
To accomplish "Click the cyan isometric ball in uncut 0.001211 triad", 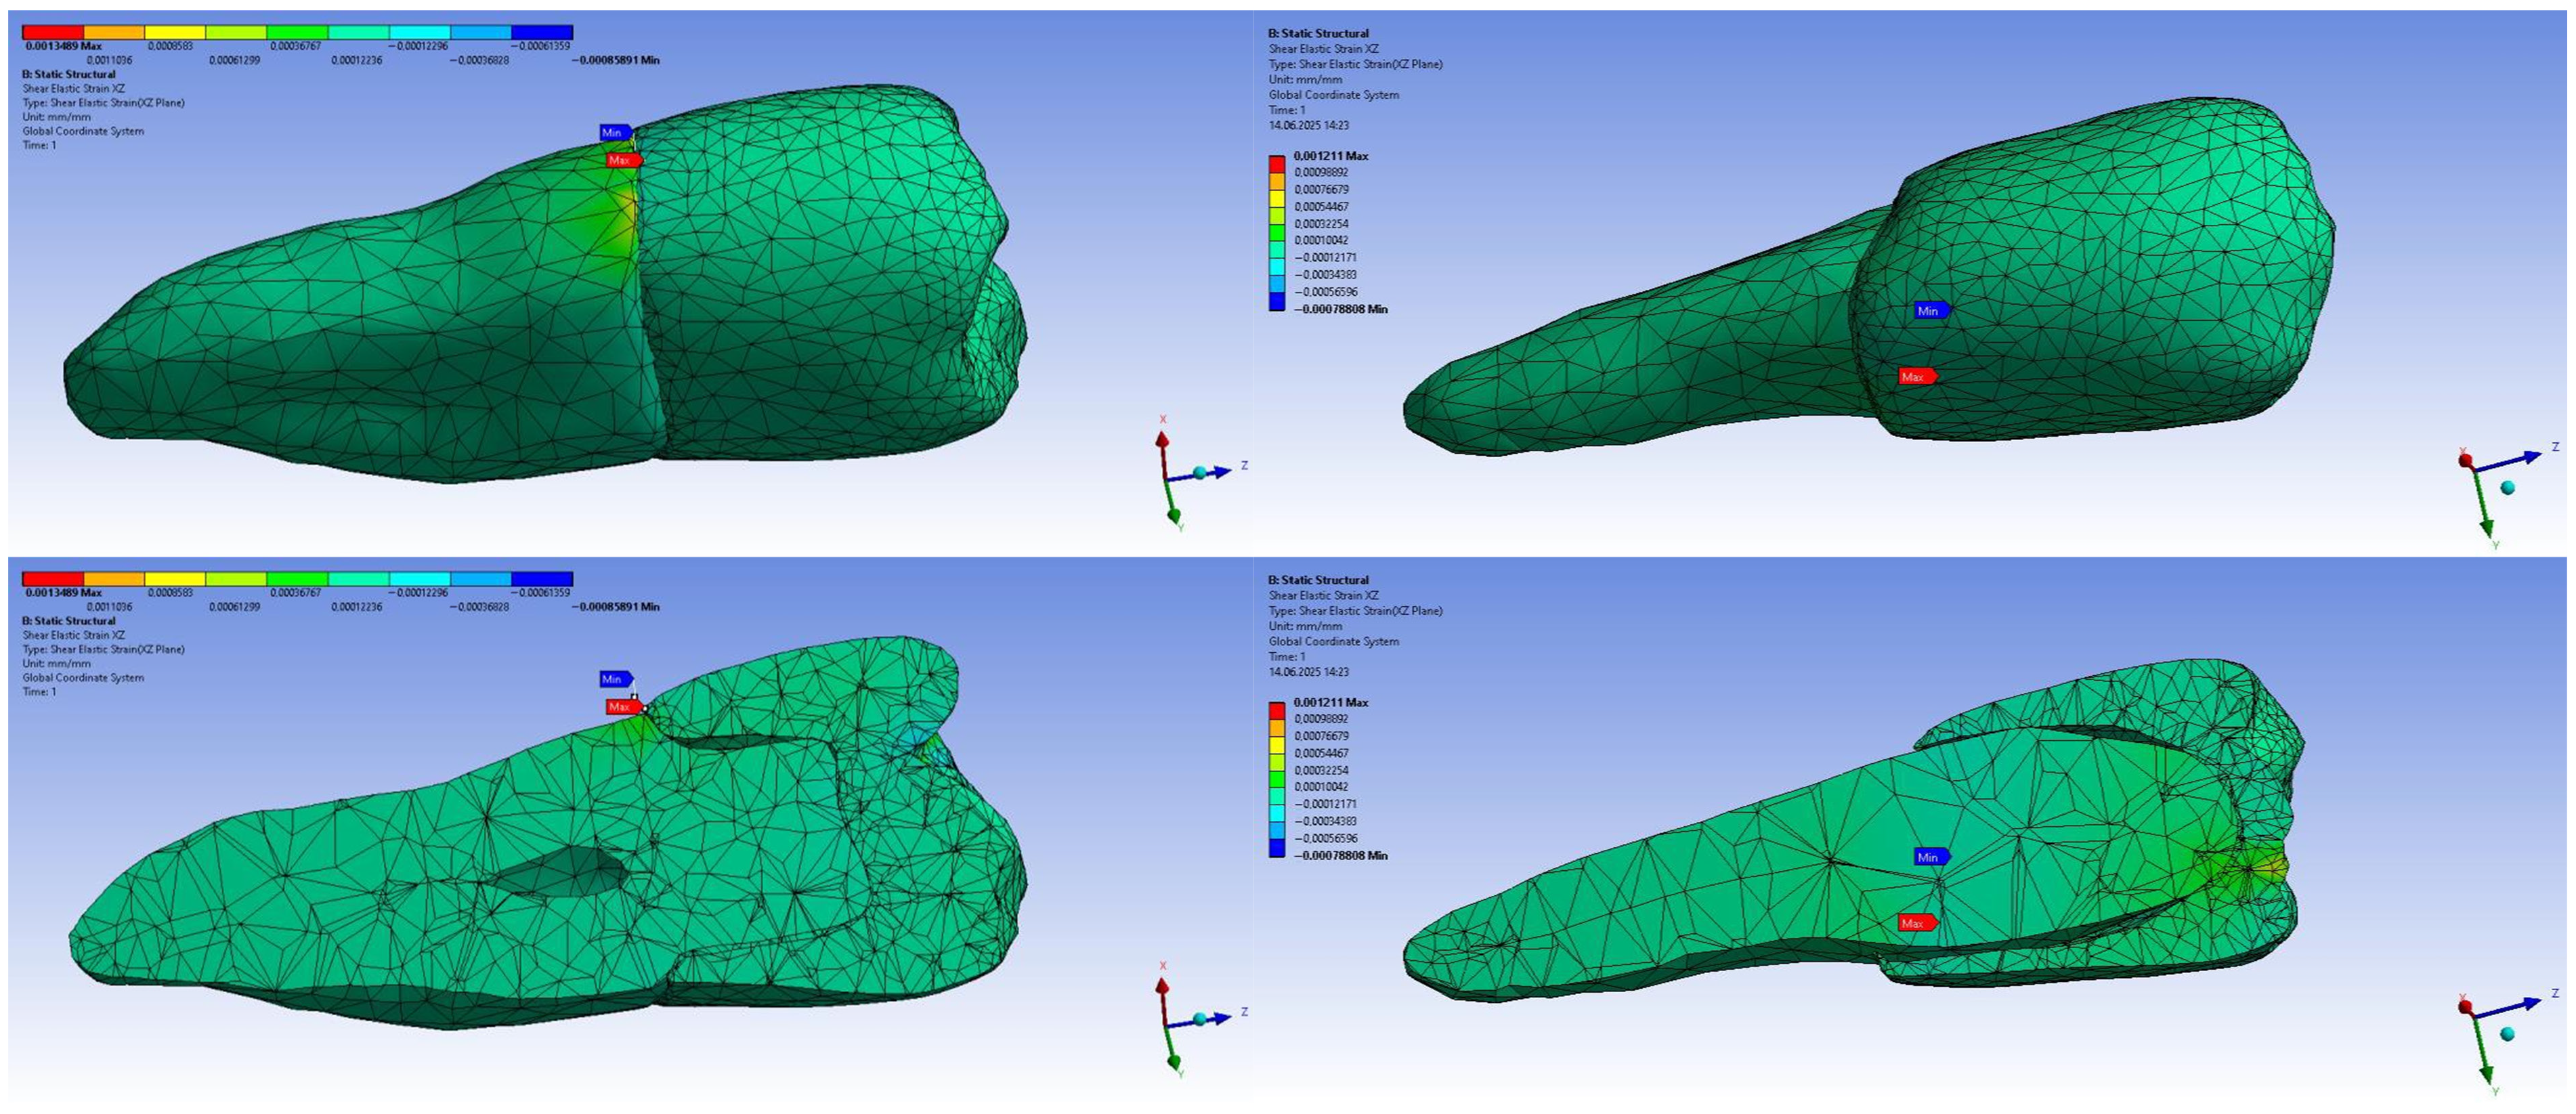I will (2507, 488).
